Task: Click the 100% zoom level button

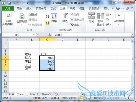Action: coord(97,98)
